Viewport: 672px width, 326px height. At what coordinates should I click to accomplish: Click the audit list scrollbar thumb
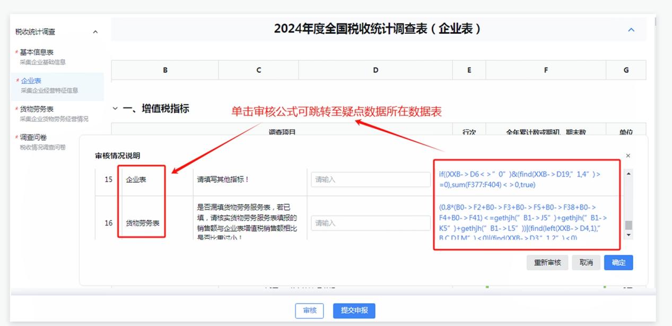[x=629, y=225]
